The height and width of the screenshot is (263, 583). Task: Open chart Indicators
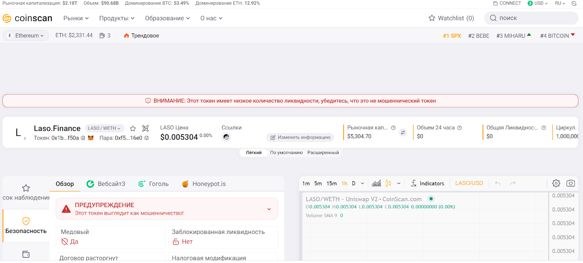[x=427, y=183]
